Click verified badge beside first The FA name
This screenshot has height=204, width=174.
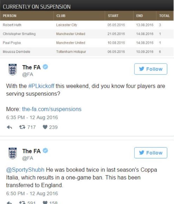[x=45, y=67]
